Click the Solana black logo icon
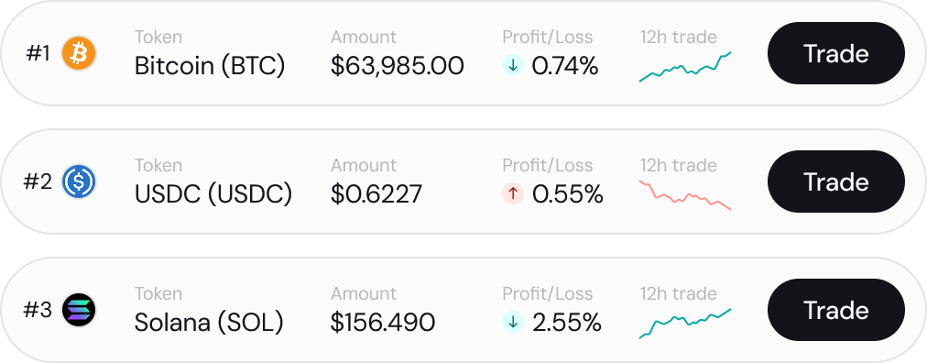Image resolution: width=927 pixels, height=363 pixels. 79,310
